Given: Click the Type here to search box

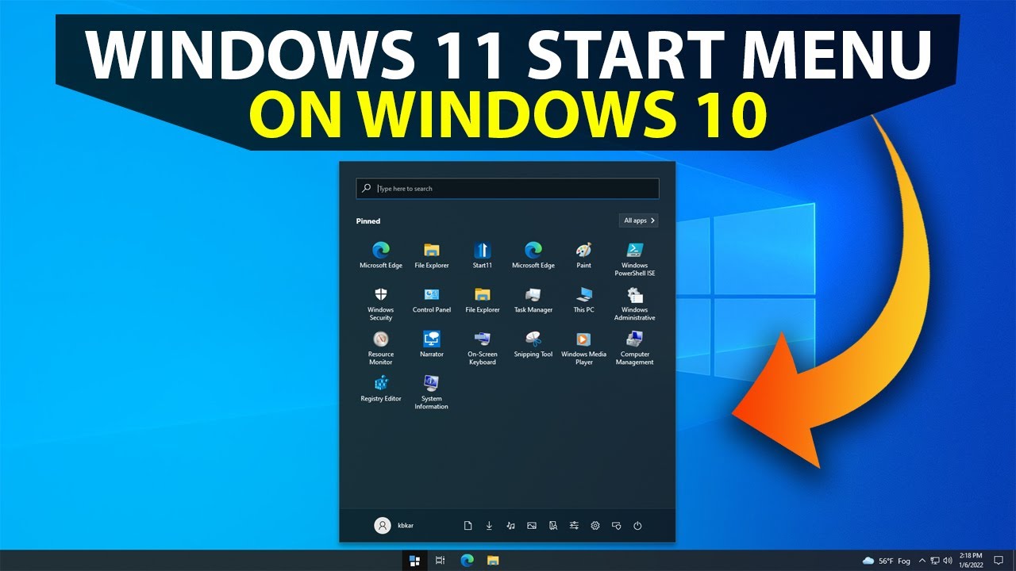Looking at the screenshot, I should pyautogui.click(x=507, y=189).
